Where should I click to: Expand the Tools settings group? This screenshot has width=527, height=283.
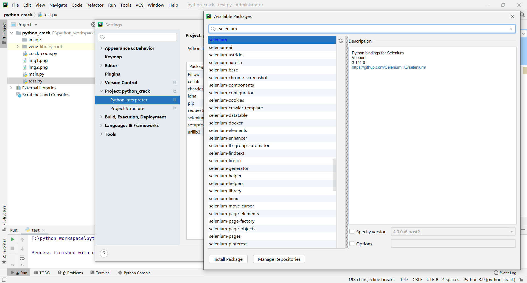coord(101,134)
